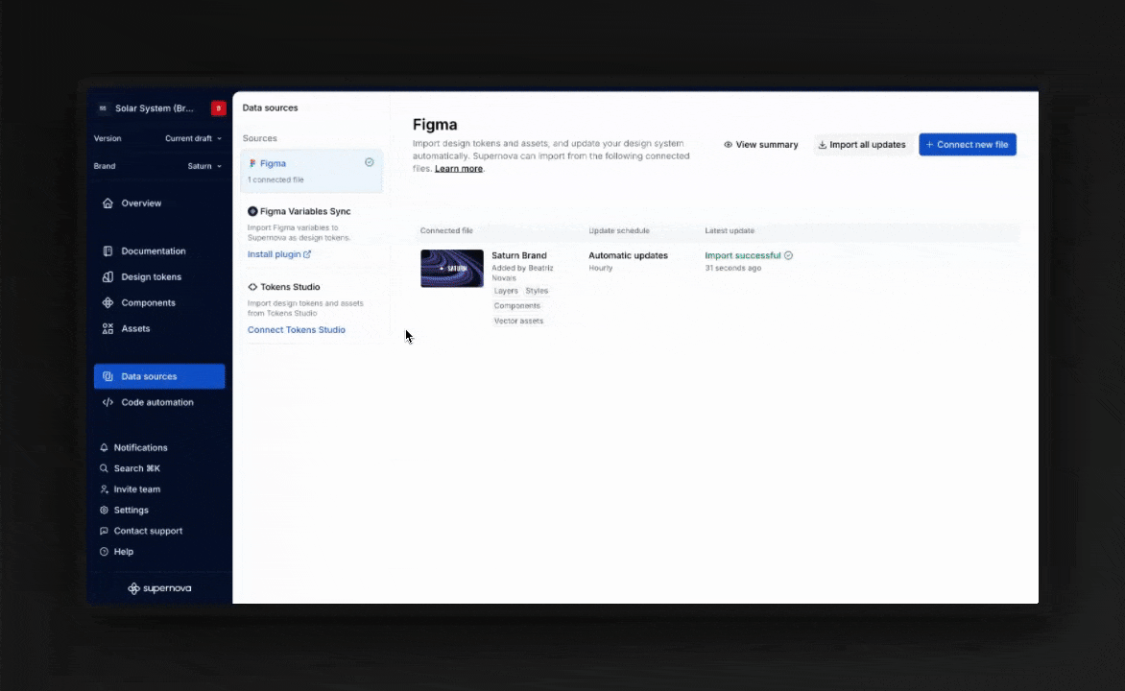Click the Design tokens icon
This screenshot has width=1125, height=691.
point(108,277)
